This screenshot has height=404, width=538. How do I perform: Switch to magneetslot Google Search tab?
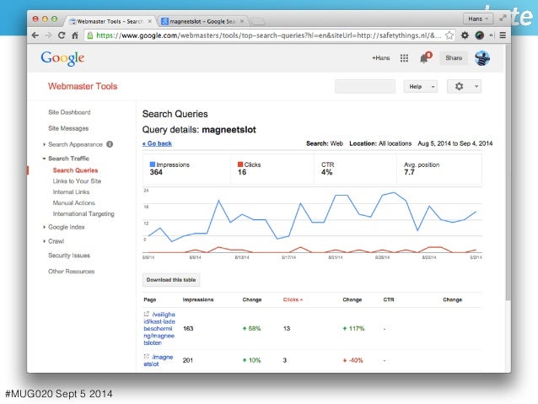pyautogui.click(x=202, y=21)
